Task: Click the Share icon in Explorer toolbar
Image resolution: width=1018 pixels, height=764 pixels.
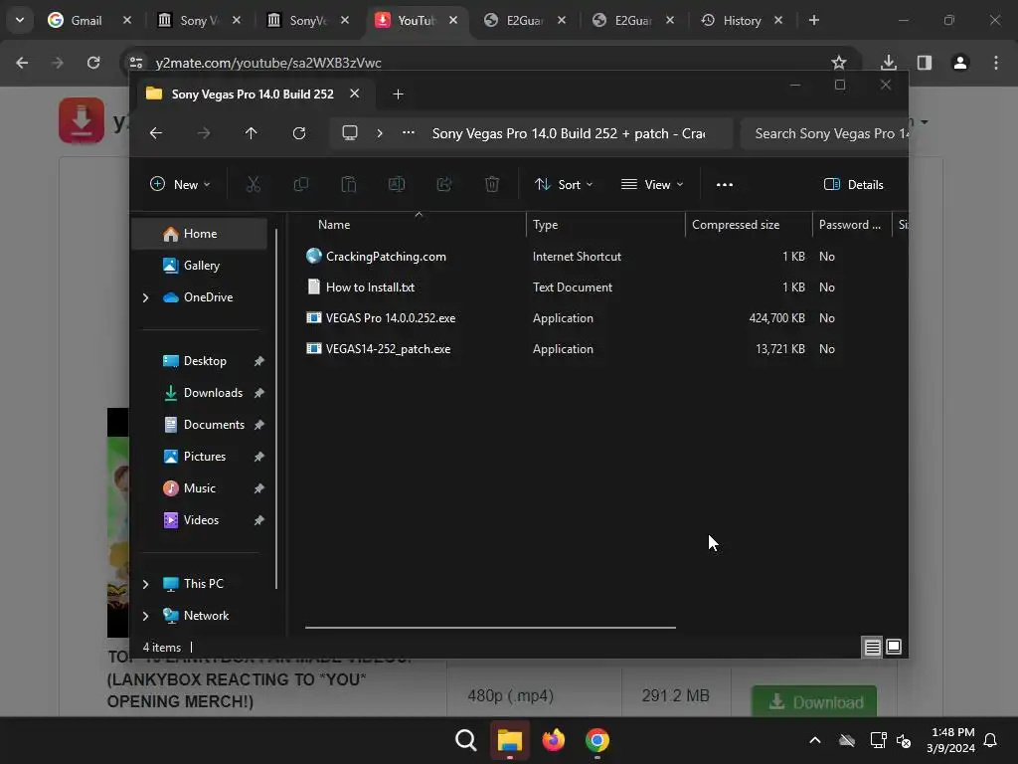Action: tap(444, 184)
